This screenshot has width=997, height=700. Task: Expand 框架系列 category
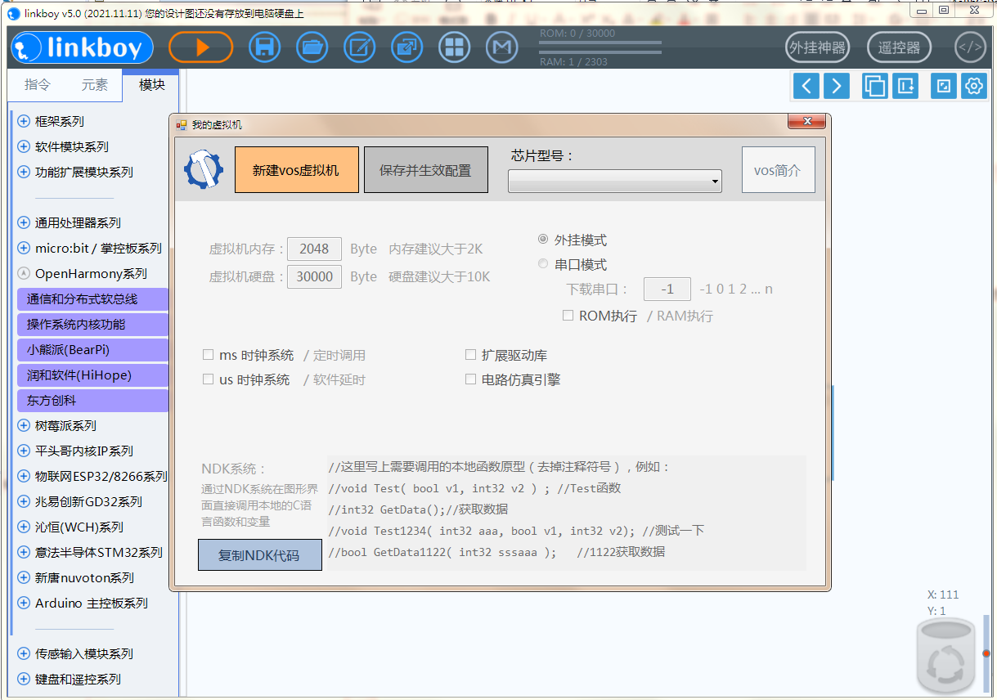[x=23, y=121]
